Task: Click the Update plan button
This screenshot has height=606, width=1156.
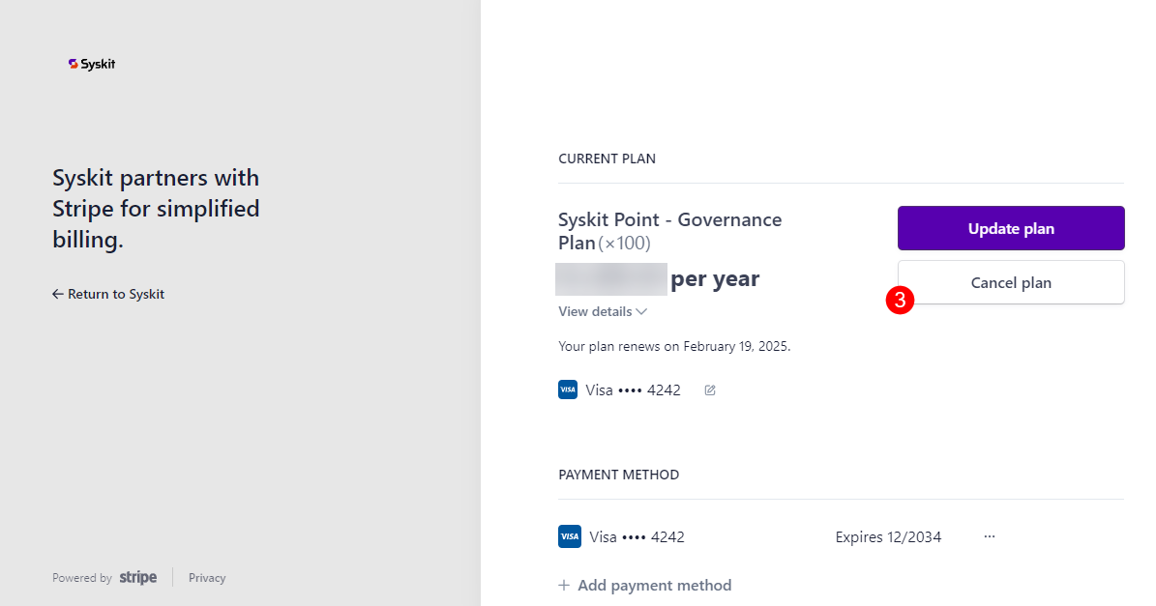Action: click(x=1010, y=228)
